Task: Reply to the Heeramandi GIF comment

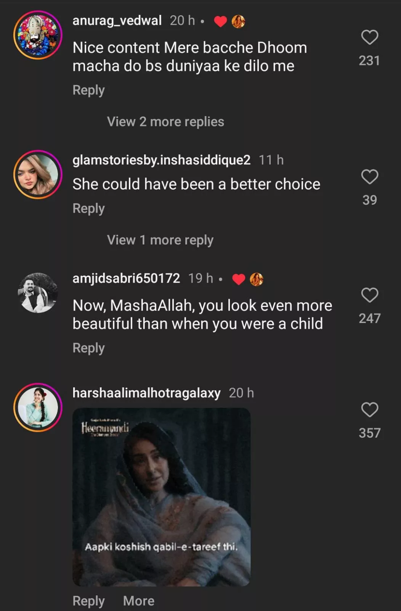Action: point(88,601)
